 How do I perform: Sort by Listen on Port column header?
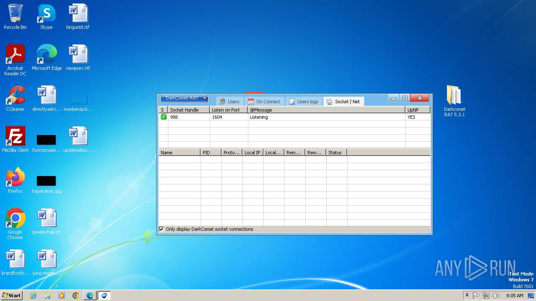pos(229,110)
